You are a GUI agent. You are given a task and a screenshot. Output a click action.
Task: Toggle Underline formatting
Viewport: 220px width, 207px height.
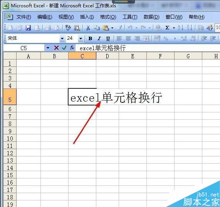tap(108, 38)
